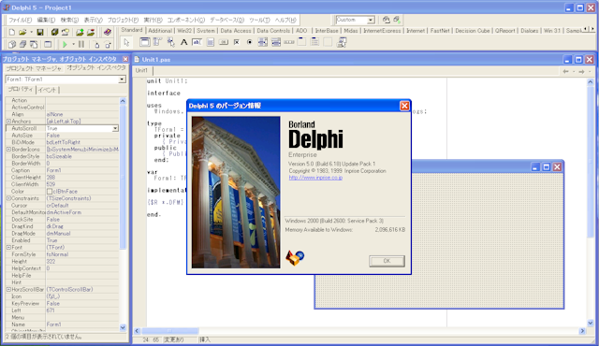This screenshot has height=346, width=599.
Task: Open the arrow next to Open icon
Action: (31, 33)
